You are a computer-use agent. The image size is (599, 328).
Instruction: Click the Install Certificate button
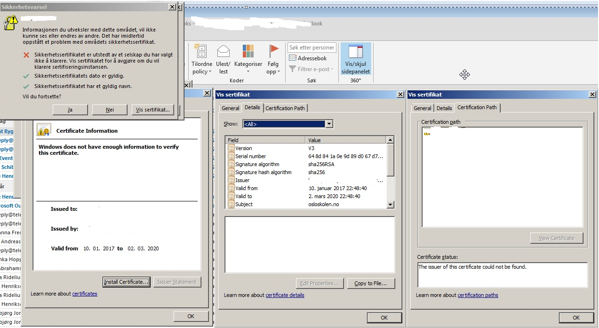pyautogui.click(x=126, y=282)
